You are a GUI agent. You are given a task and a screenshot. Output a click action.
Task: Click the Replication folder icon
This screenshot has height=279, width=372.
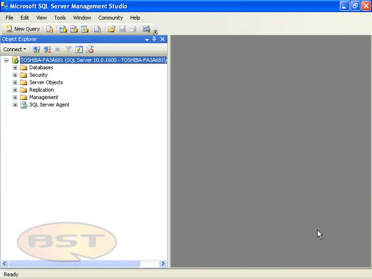pyautogui.click(x=23, y=90)
